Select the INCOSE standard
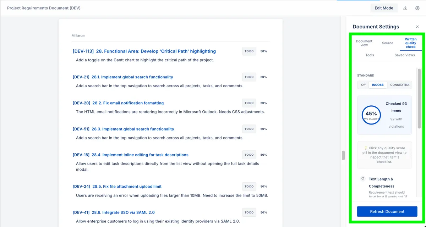 tap(378, 85)
